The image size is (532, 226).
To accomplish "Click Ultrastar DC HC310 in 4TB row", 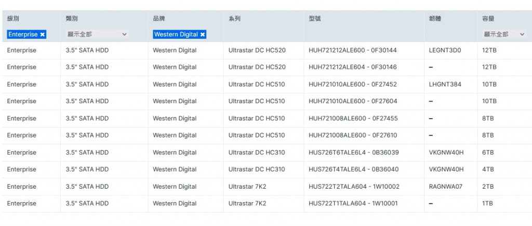I will pos(257,169).
